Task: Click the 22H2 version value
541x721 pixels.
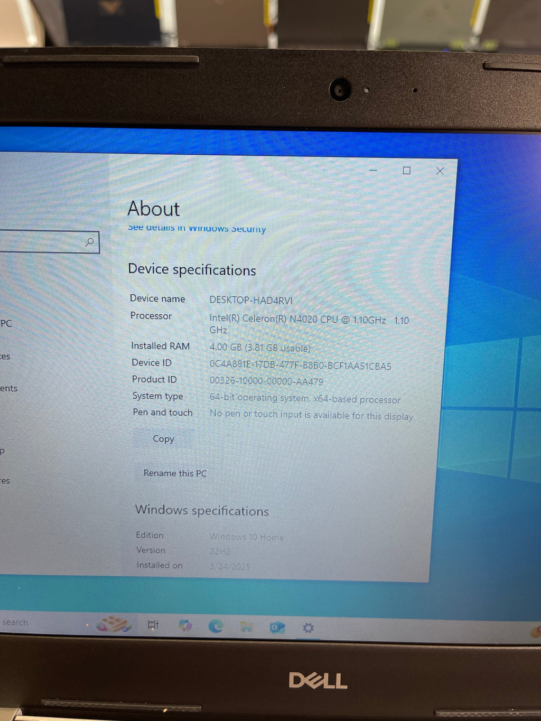Action: (220, 551)
